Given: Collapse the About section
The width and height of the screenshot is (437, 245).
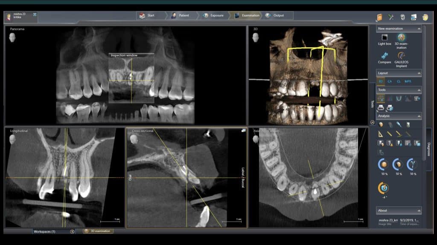Looking at the screenshot, I should 419,211.
